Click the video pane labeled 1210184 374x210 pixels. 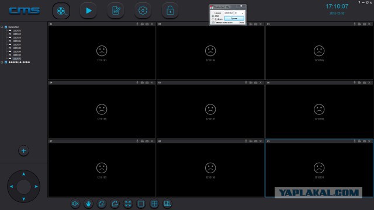click(x=210, y=52)
